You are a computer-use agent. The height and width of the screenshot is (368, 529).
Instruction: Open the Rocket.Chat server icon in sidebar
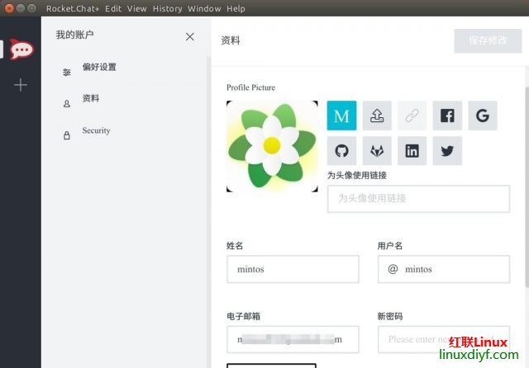(21, 50)
